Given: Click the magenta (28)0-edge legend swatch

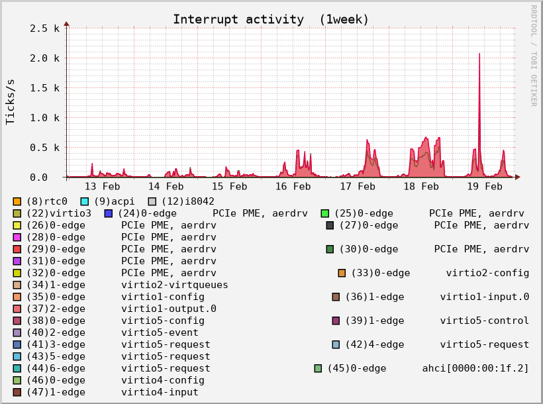Looking at the screenshot, I should (x=17, y=237).
